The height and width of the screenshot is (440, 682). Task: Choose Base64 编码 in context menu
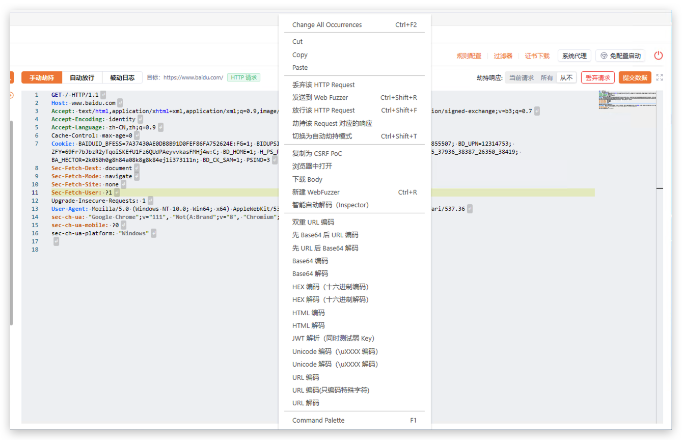pos(310,261)
